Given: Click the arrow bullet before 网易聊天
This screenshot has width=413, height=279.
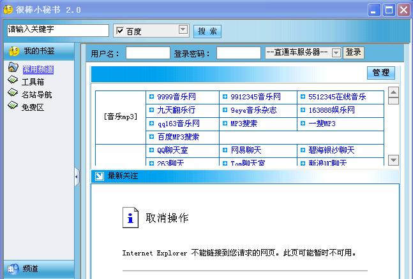Looking at the screenshot, I should [225, 150].
